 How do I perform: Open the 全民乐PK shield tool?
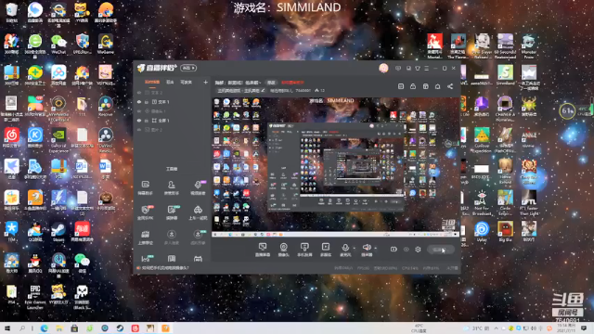146,212
